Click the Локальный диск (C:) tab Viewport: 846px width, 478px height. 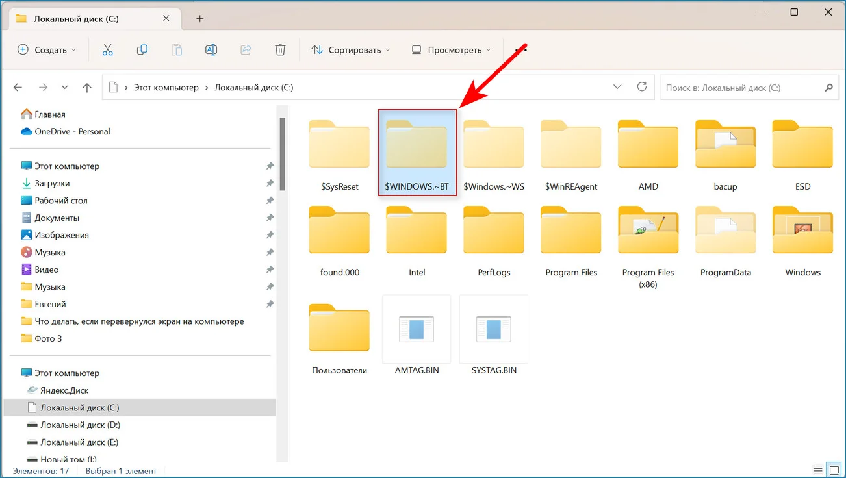coord(96,18)
